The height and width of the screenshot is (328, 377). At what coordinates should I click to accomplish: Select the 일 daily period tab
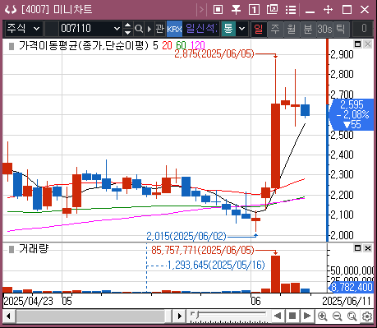[x=259, y=29]
